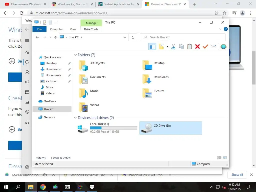Screen dimensions: 256x192
Task: Open the View ribbon tab
Action: point(73,29)
